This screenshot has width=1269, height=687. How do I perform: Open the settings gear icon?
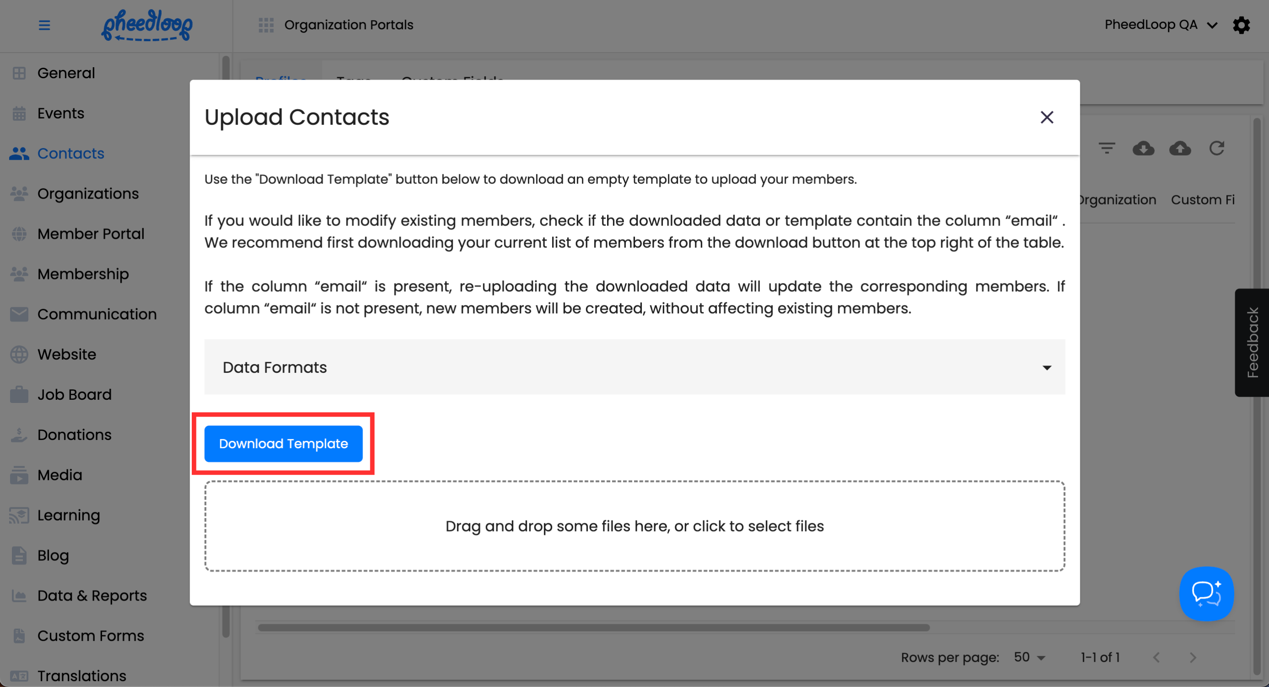(x=1241, y=25)
